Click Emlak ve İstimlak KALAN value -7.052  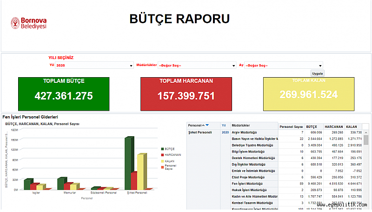[x=357, y=171]
